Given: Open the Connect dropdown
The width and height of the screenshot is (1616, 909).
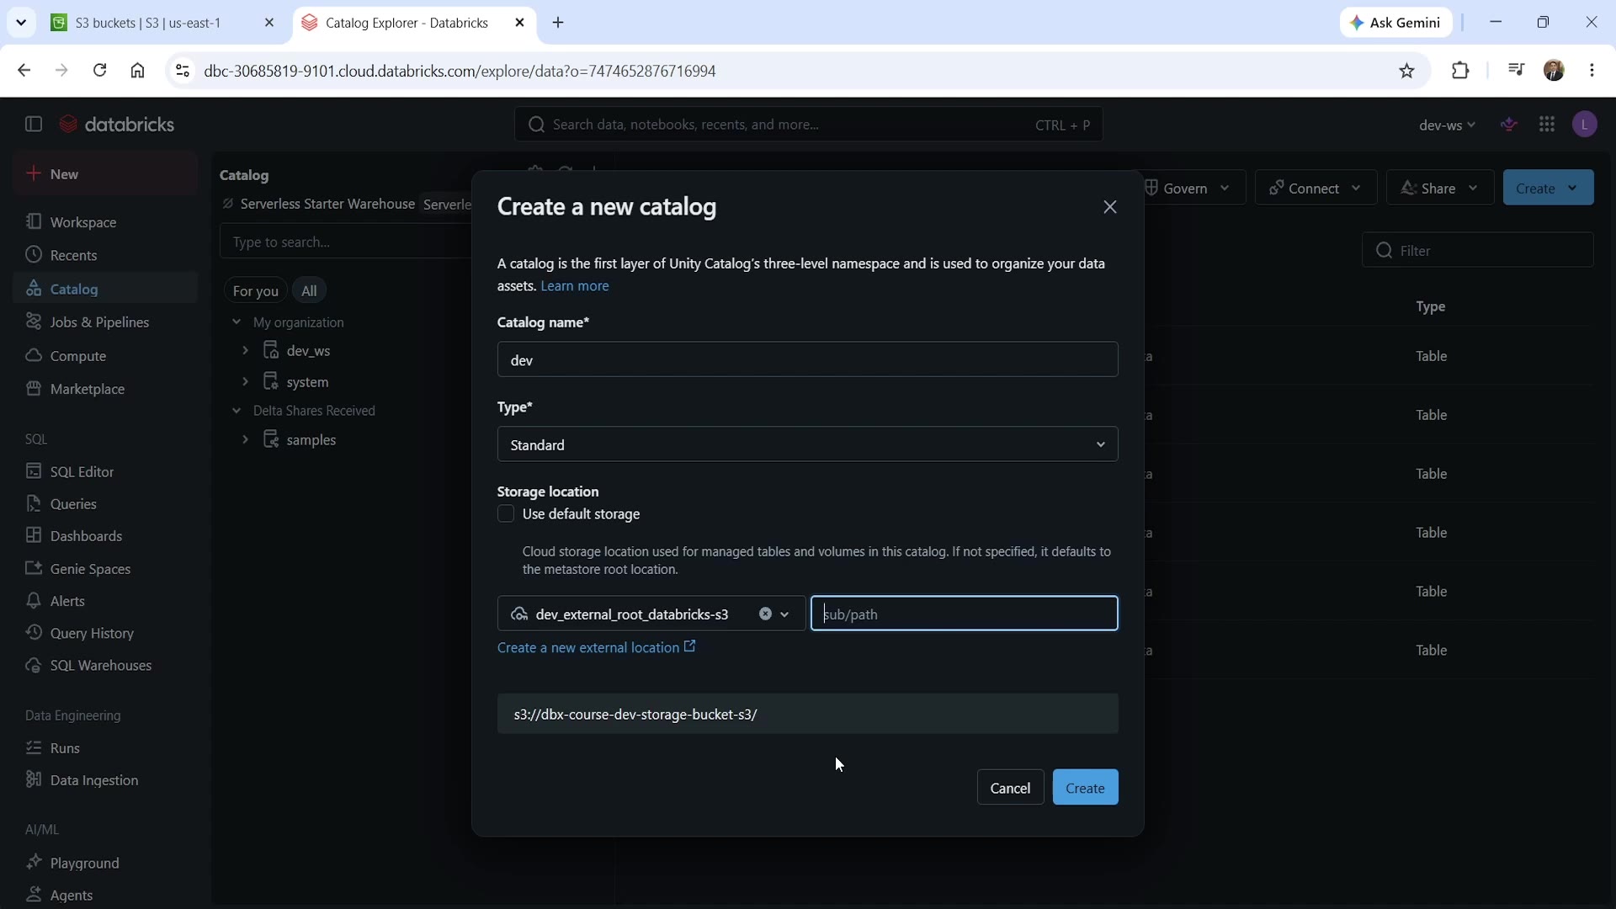Looking at the screenshot, I should tap(1316, 188).
